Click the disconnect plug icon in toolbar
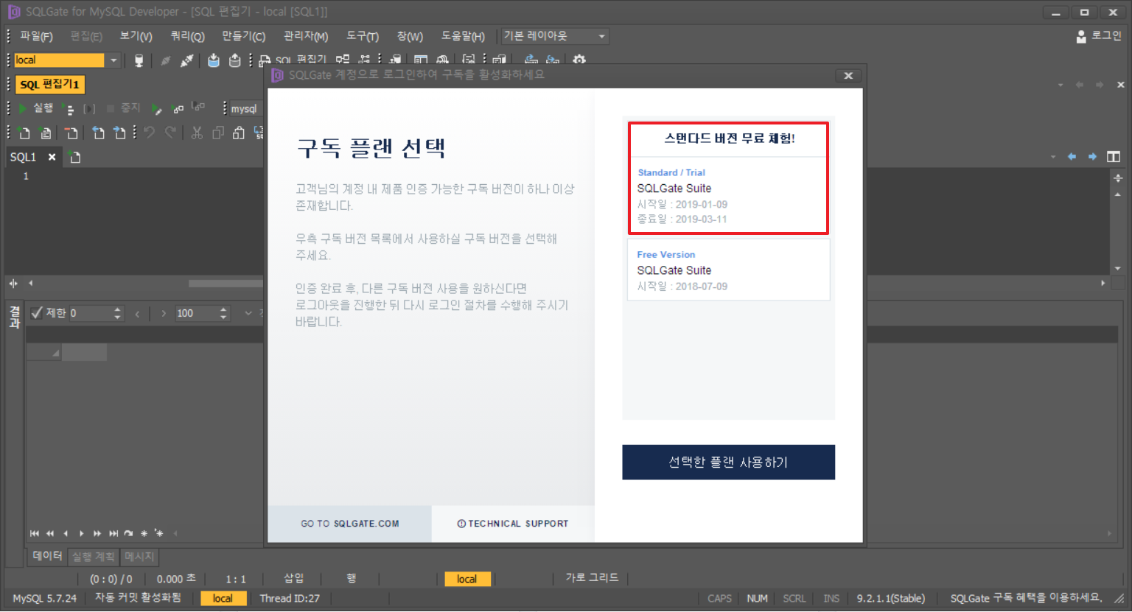The height and width of the screenshot is (612, 1132). pos(165,60)
